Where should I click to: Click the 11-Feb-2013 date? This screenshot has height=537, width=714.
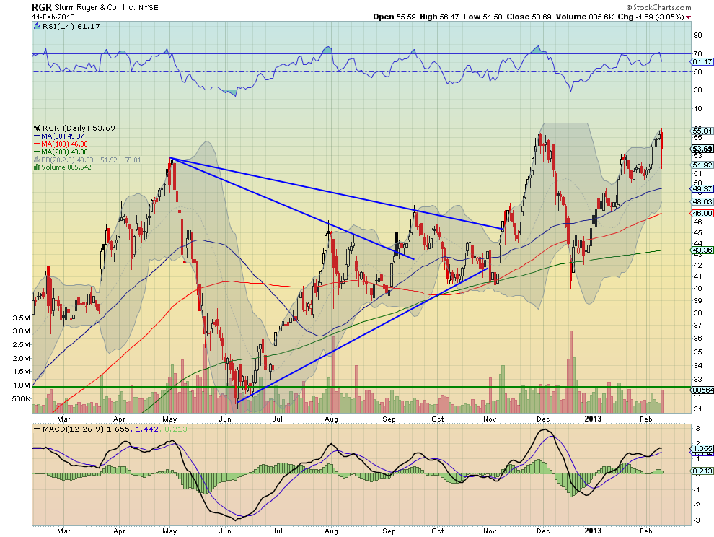click(x=53, y=17)
